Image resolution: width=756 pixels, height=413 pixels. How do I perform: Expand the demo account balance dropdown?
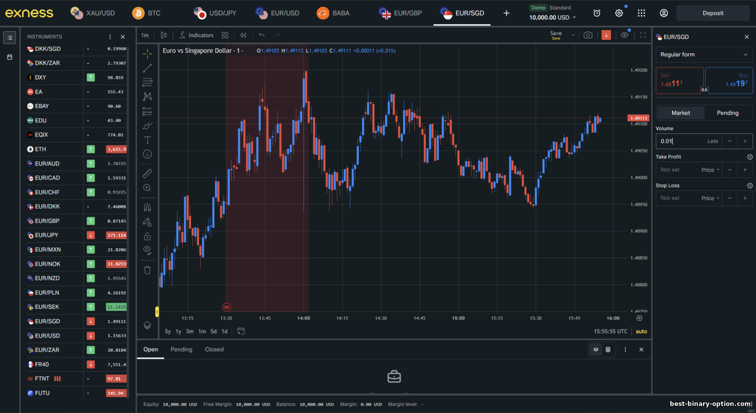tap(574, 18)
